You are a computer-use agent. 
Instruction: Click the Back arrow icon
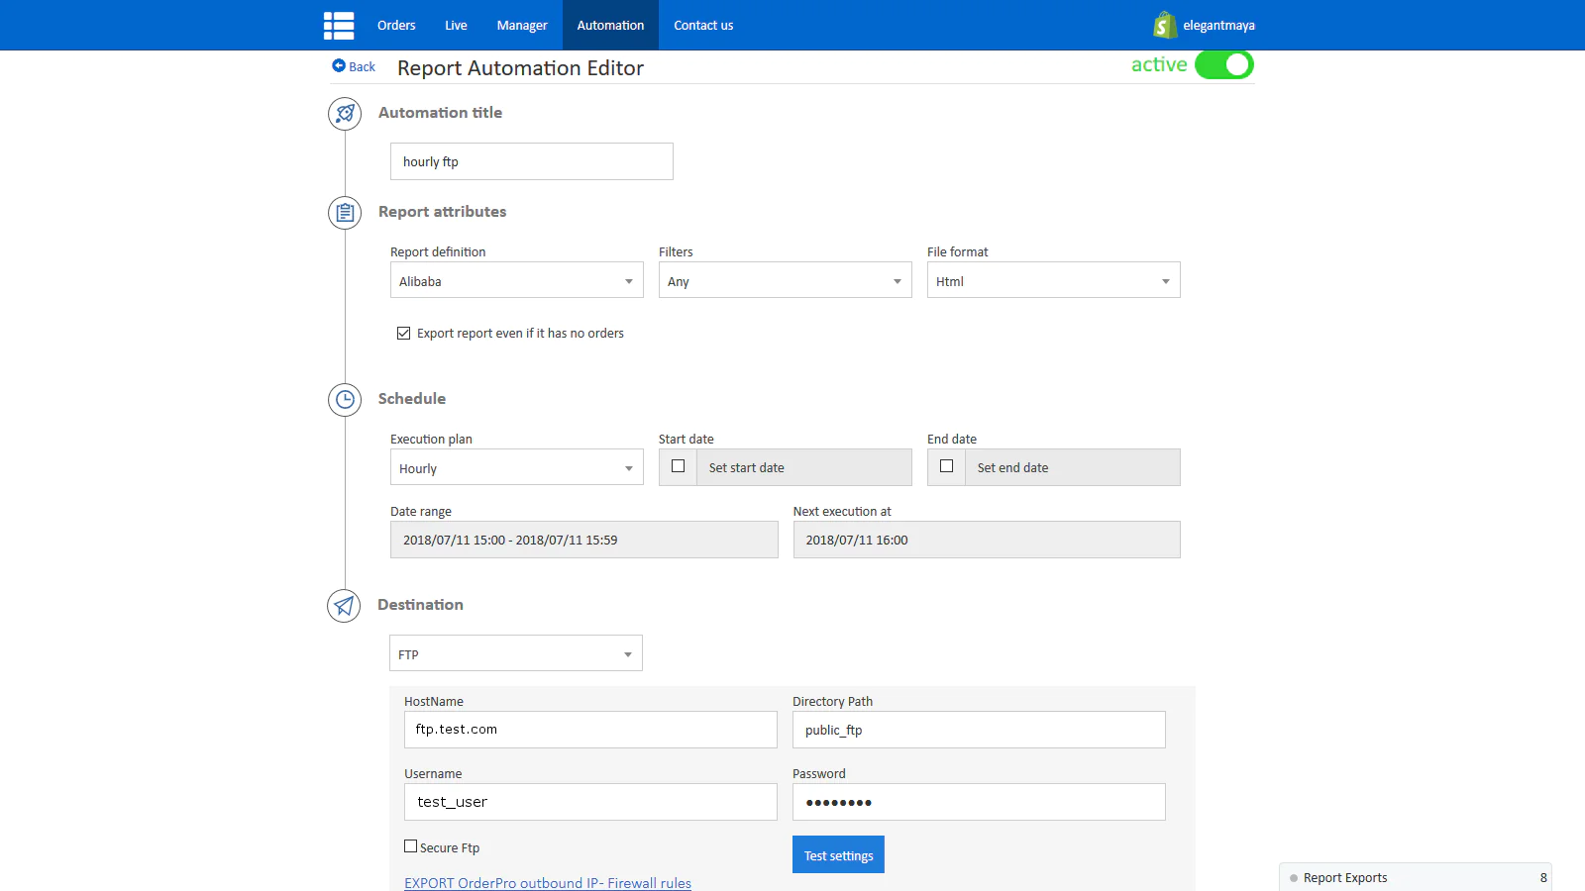339,65
